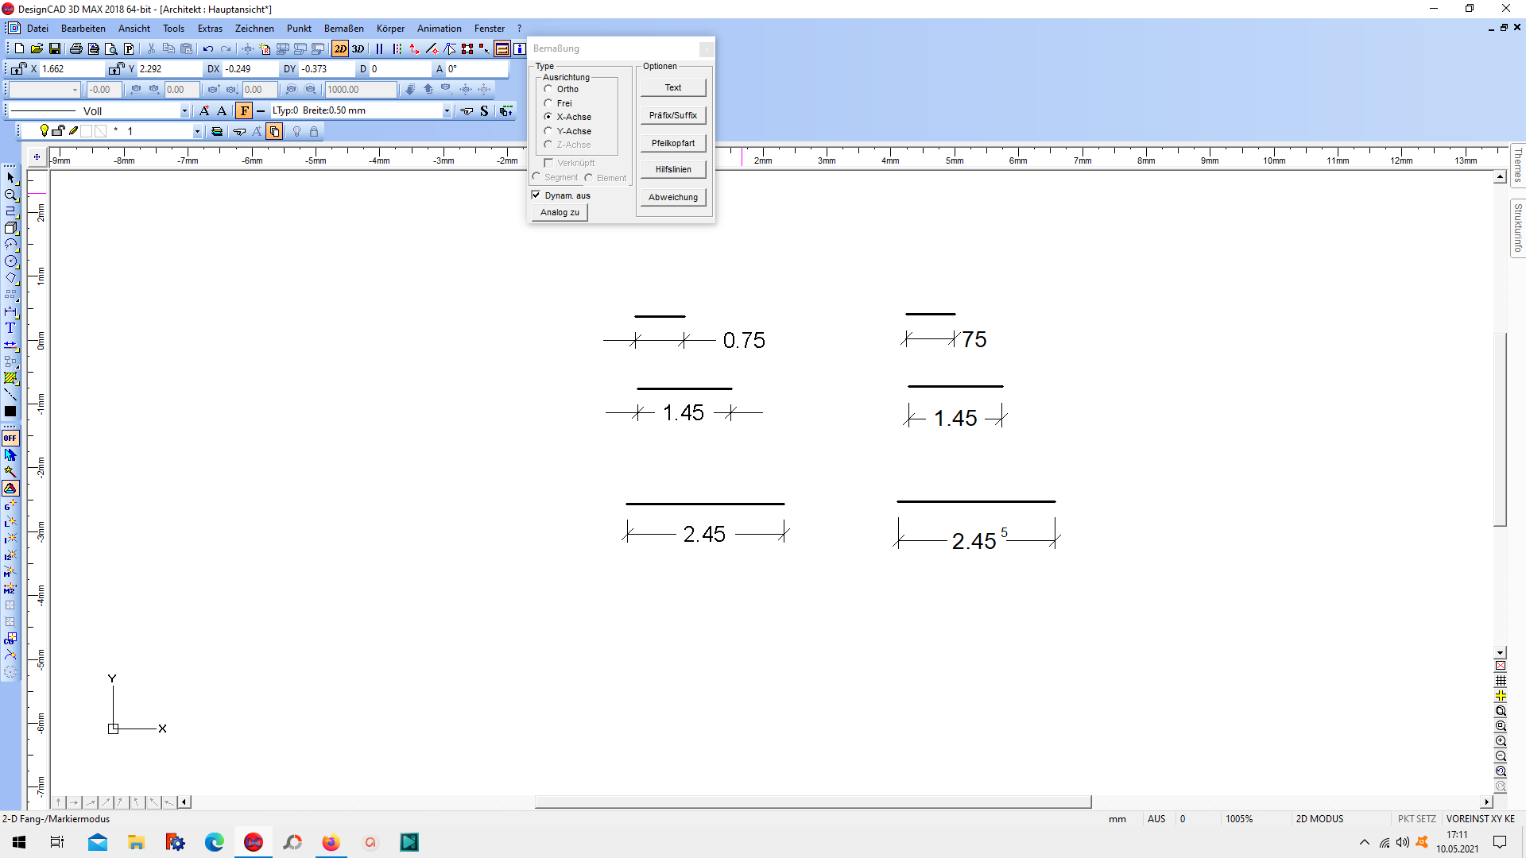Viewport: 1526px width, 858px height.
Task: Activate the Text tool on the left toolbar
Action: [10, 327]
